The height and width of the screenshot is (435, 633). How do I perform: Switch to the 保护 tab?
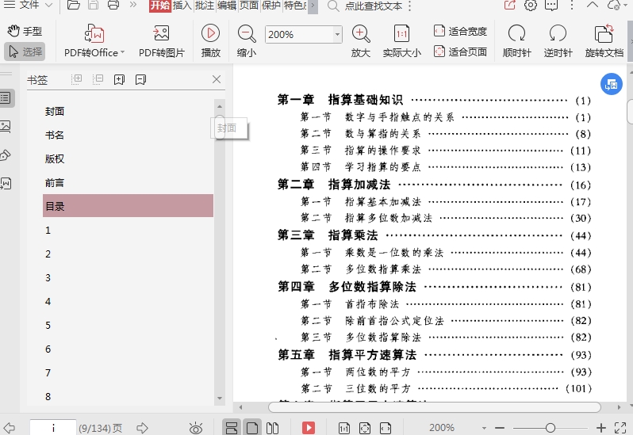[x=270, y=6]
